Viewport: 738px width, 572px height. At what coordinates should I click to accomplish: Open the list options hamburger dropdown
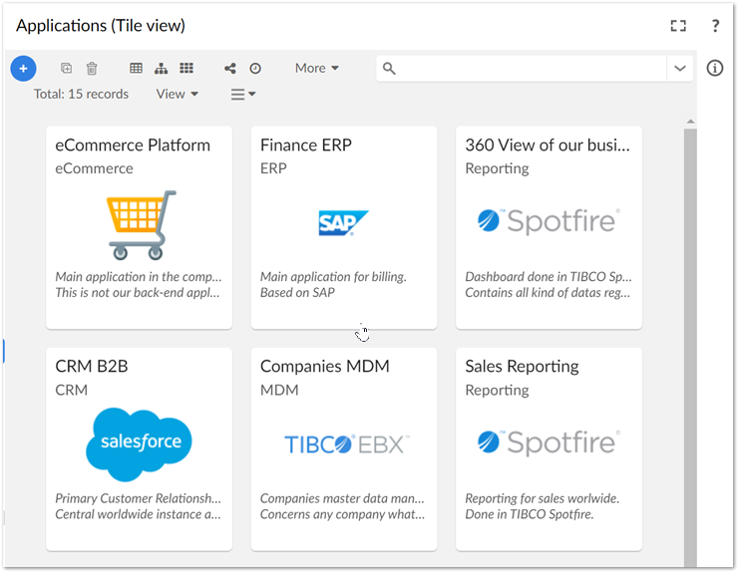pyautogui.click(x=243, y=94)
